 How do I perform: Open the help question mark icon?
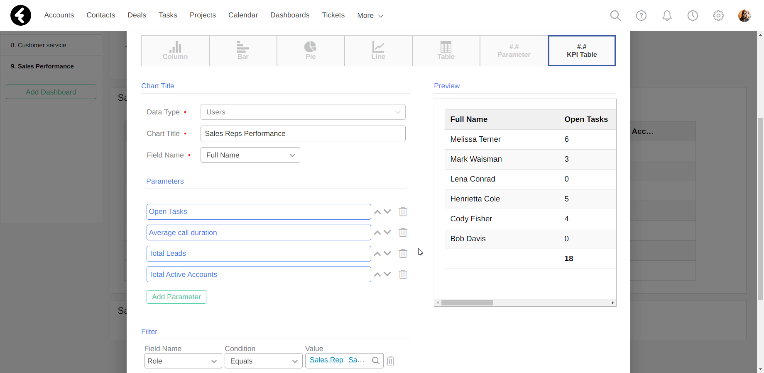coord(641,15)
